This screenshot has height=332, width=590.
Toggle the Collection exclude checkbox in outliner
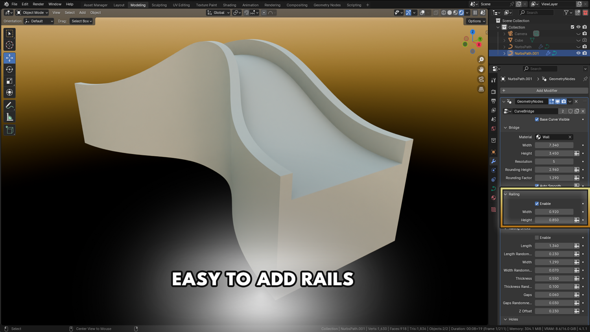572,27
